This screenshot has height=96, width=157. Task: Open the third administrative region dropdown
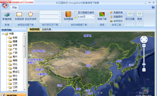(x=60, y=21)
